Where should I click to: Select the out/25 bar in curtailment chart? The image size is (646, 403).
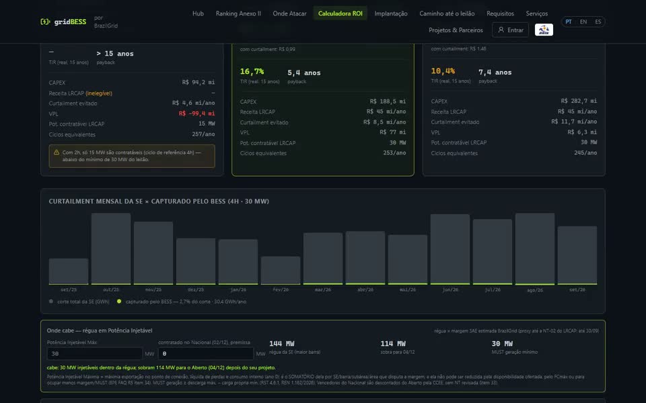click(x=111, y=249)
